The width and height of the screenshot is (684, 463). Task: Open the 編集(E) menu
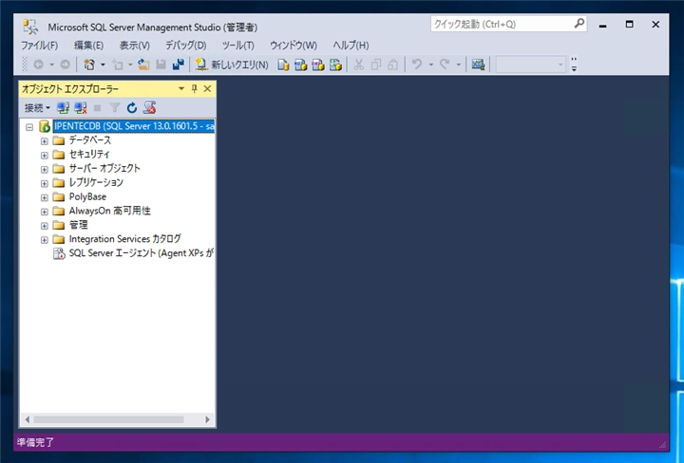(x=88, y=46)
